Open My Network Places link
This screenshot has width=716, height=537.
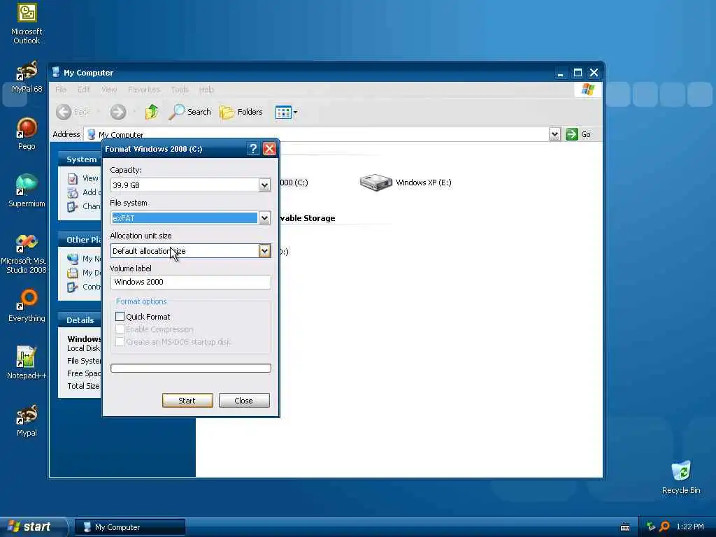tap(84, 259)
